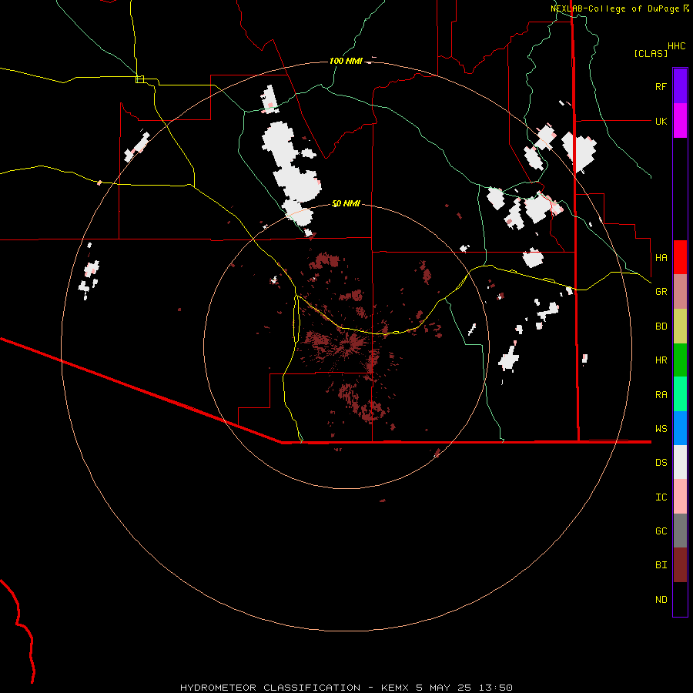Screen dimensions: 693x693
Task: Click the ND legend label
Action: pos(661,600)
